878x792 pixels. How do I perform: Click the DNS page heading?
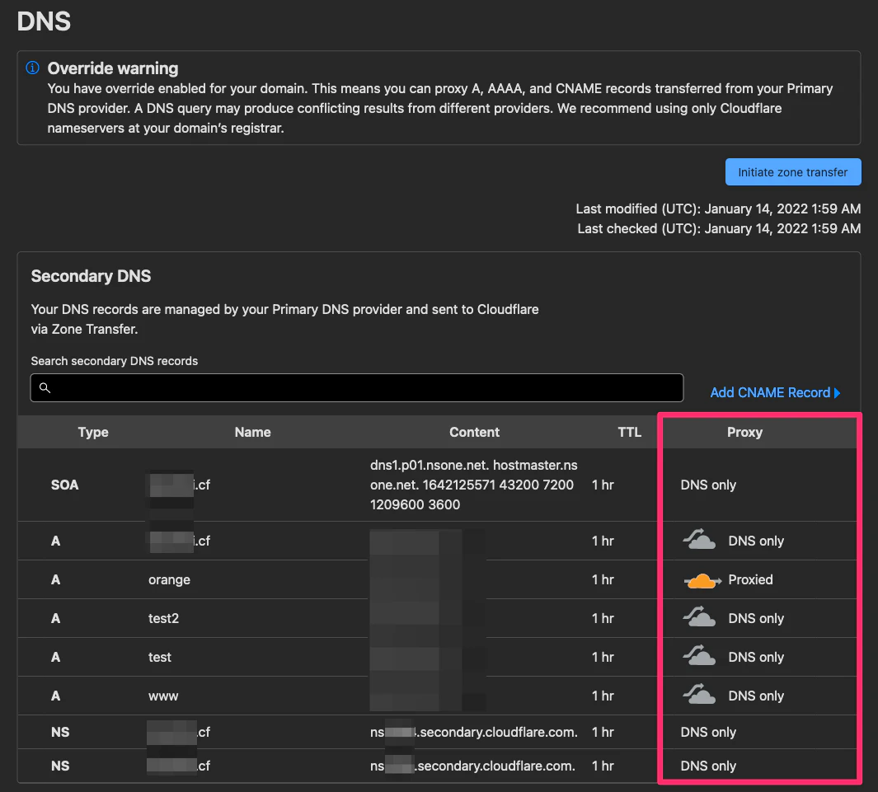[44, 21]
